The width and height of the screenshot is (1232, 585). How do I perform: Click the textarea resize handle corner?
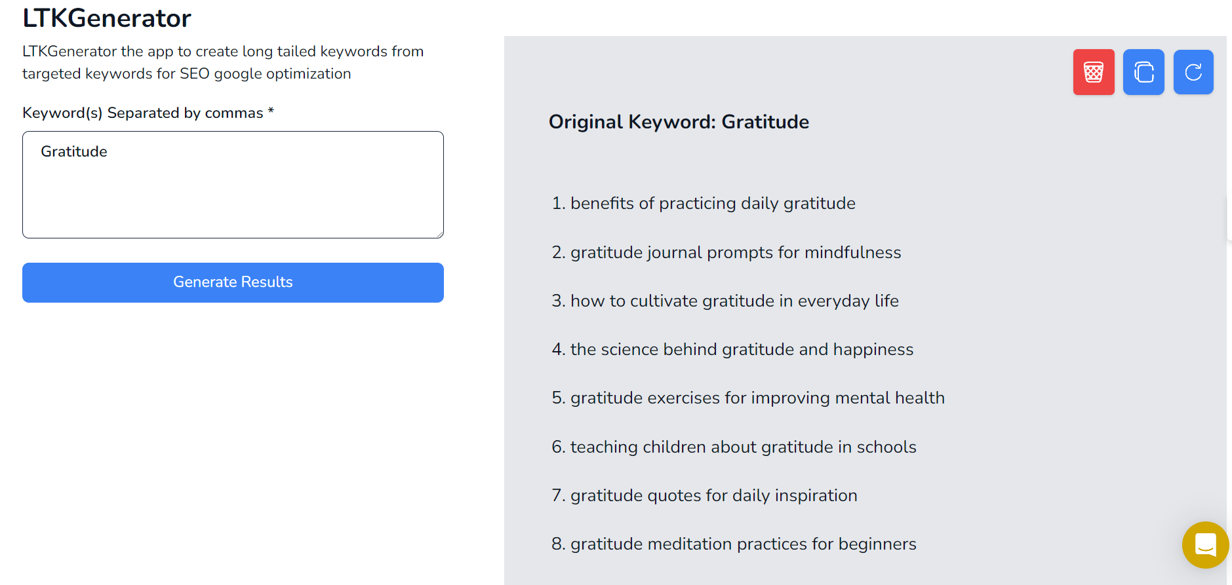(x=440, y=235)
